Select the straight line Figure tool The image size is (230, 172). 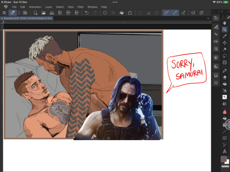(x=224, y=131)
